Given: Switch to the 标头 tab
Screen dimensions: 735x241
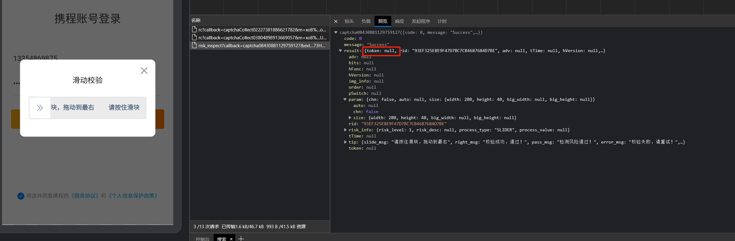Looking at the screenshot, I should tap(349, 21).
